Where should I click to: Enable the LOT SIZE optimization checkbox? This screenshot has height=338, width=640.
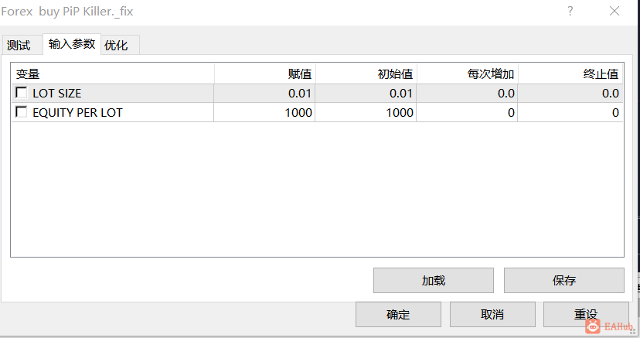(21, 93)
